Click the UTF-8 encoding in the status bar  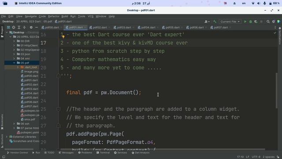pos(256,157)
